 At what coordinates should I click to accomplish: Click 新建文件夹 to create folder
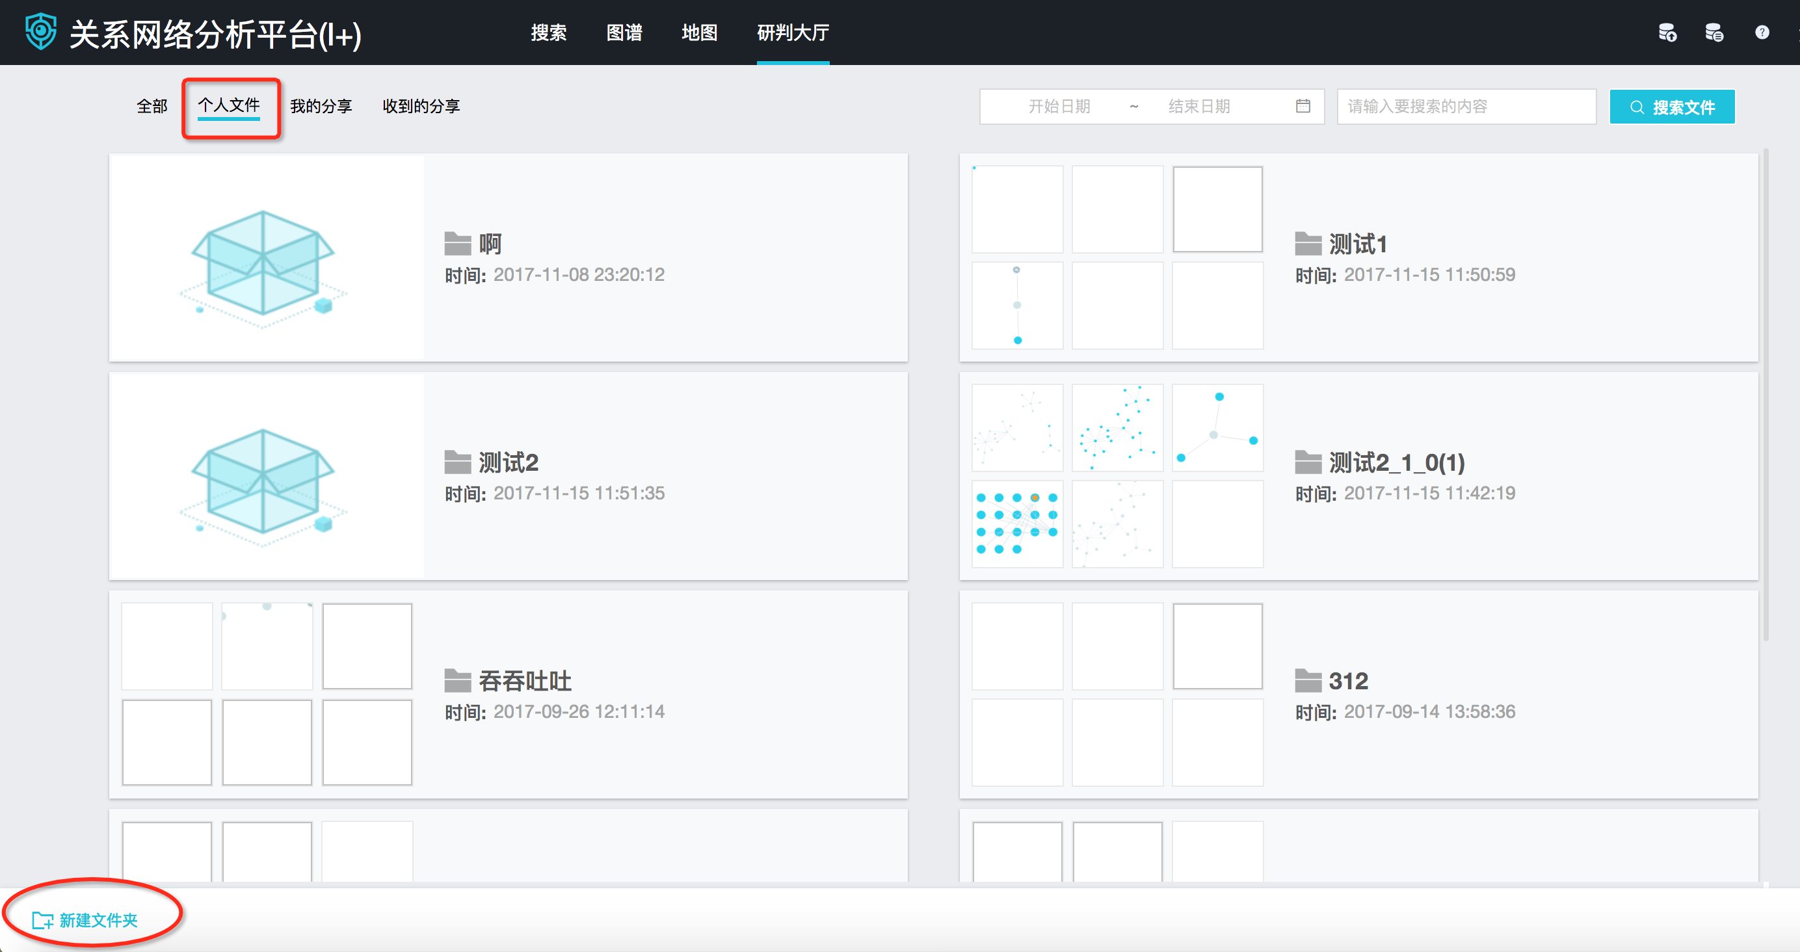tap(85, 920)
